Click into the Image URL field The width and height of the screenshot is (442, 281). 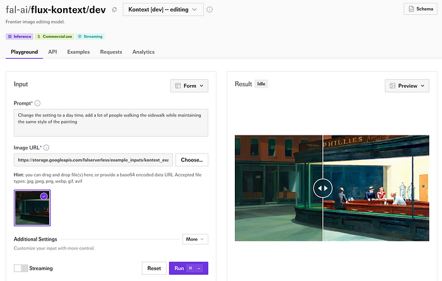click(x=93, y=160)
